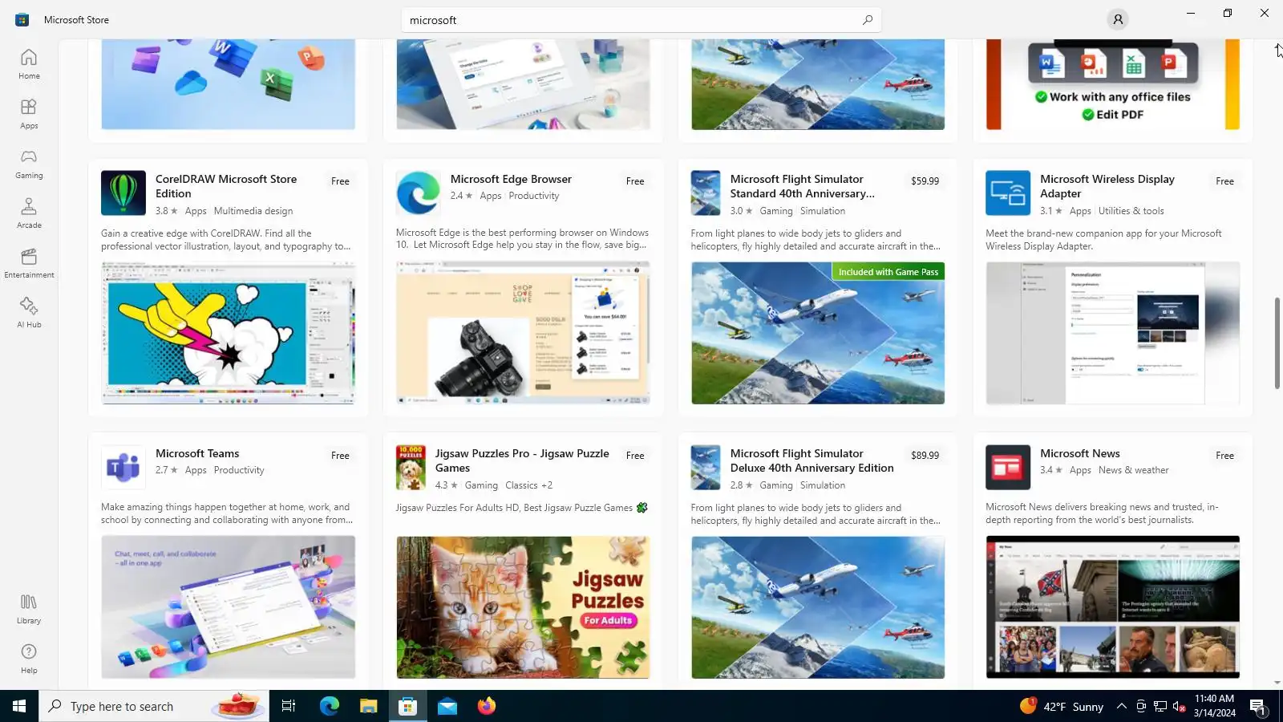The width and height of the screenshot is (1283, 722).
Task: Click the $59.99 price on Flight Simulator Standard
Action: coord(925,181)
